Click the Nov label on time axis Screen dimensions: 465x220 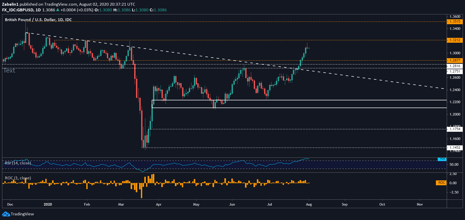(420, 204)
